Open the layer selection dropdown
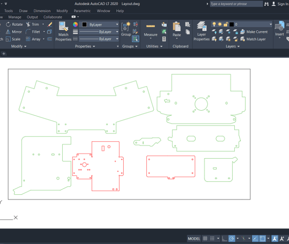Screen dimensions: 289x244 pyautogui.click(x=257, y=24)
